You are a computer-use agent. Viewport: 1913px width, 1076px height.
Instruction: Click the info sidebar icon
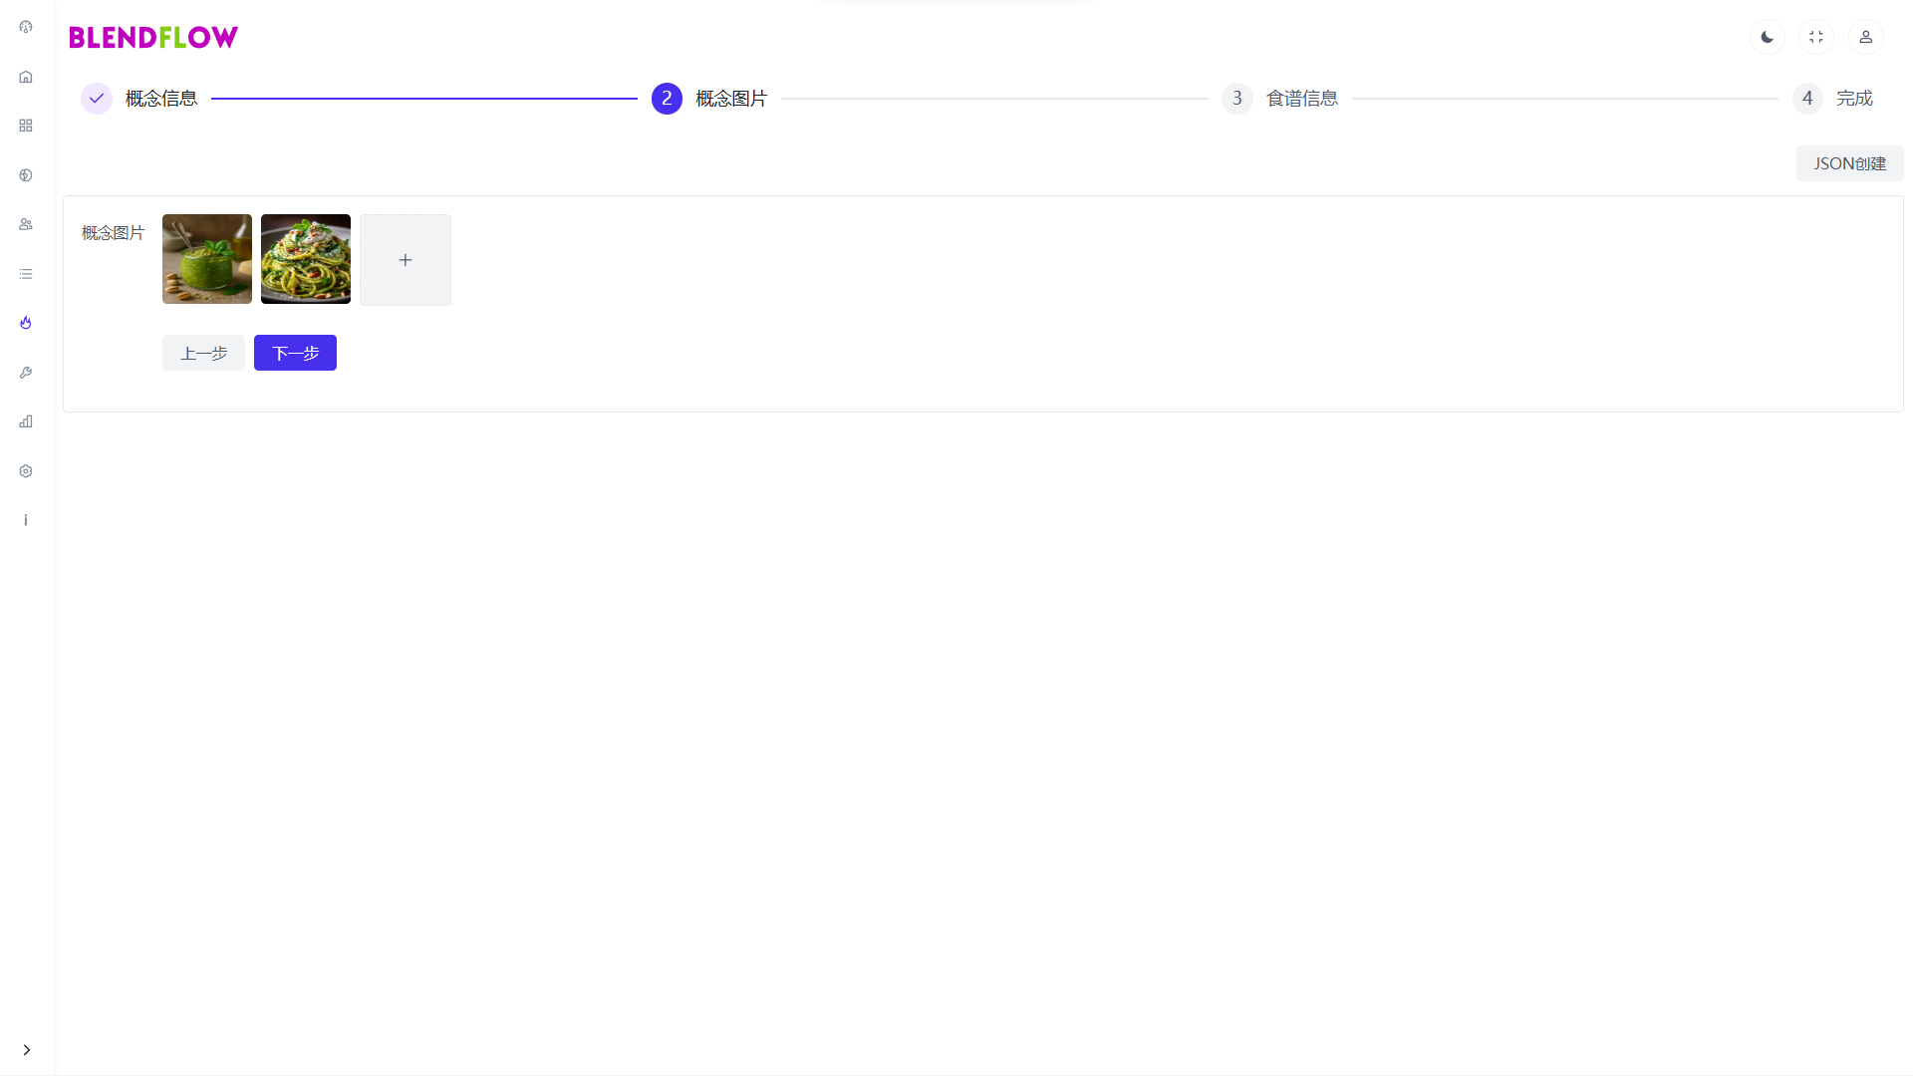click(x=26, y=520)
